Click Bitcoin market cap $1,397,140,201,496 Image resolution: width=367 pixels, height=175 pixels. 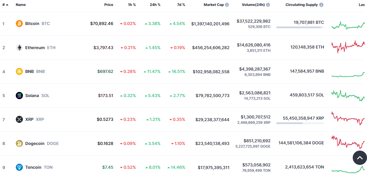pos(210,24)
